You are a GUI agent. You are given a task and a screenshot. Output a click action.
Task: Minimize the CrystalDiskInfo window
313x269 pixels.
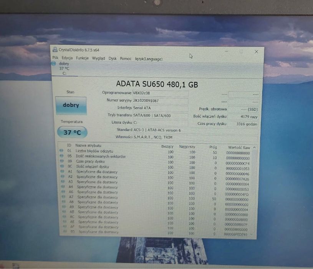tap(226, 51)
